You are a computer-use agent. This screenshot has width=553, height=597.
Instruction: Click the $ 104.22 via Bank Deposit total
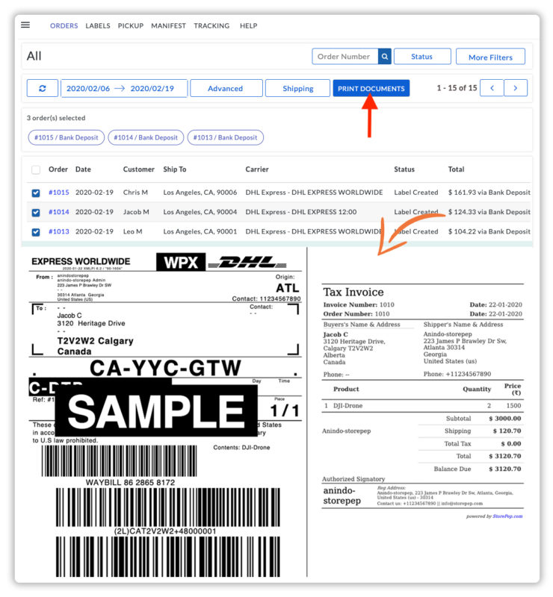tap(489, 231)
